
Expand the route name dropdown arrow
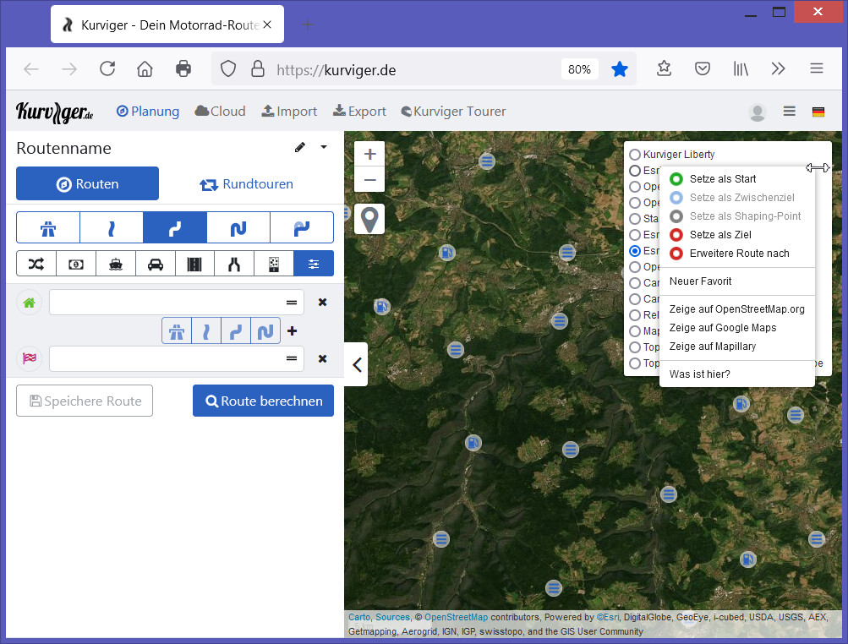pos(324,147)
